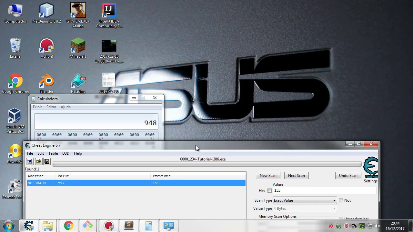
Task: Open the 2017-12-16 document desktop file
Action: click(x=109, y=83)
